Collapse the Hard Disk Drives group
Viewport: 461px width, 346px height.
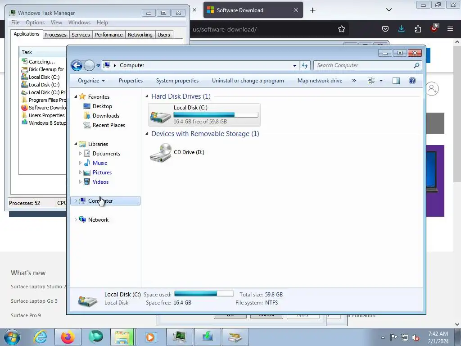click(147, 96)
